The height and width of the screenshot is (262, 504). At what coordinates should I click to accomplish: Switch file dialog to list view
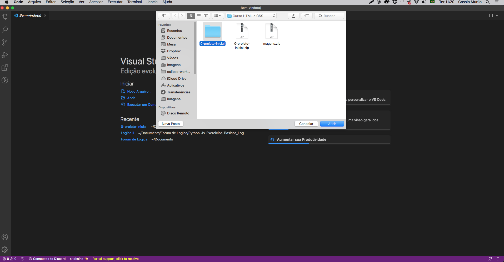coord(199,16)
